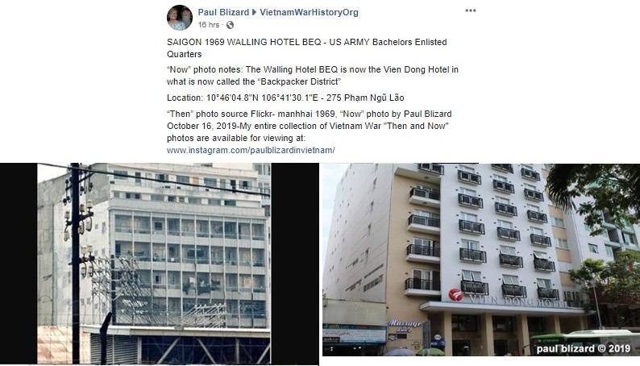Click the globe public-privacy icon
Viewport: 640px width, 366px height.
click(x=231, y=25)
